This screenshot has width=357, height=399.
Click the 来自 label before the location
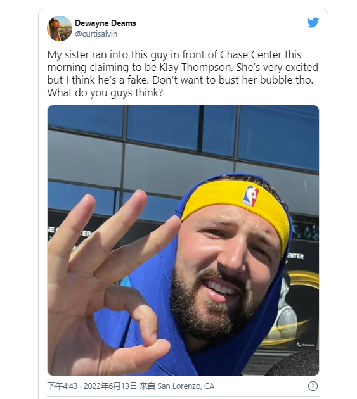[x=147, y=386]
